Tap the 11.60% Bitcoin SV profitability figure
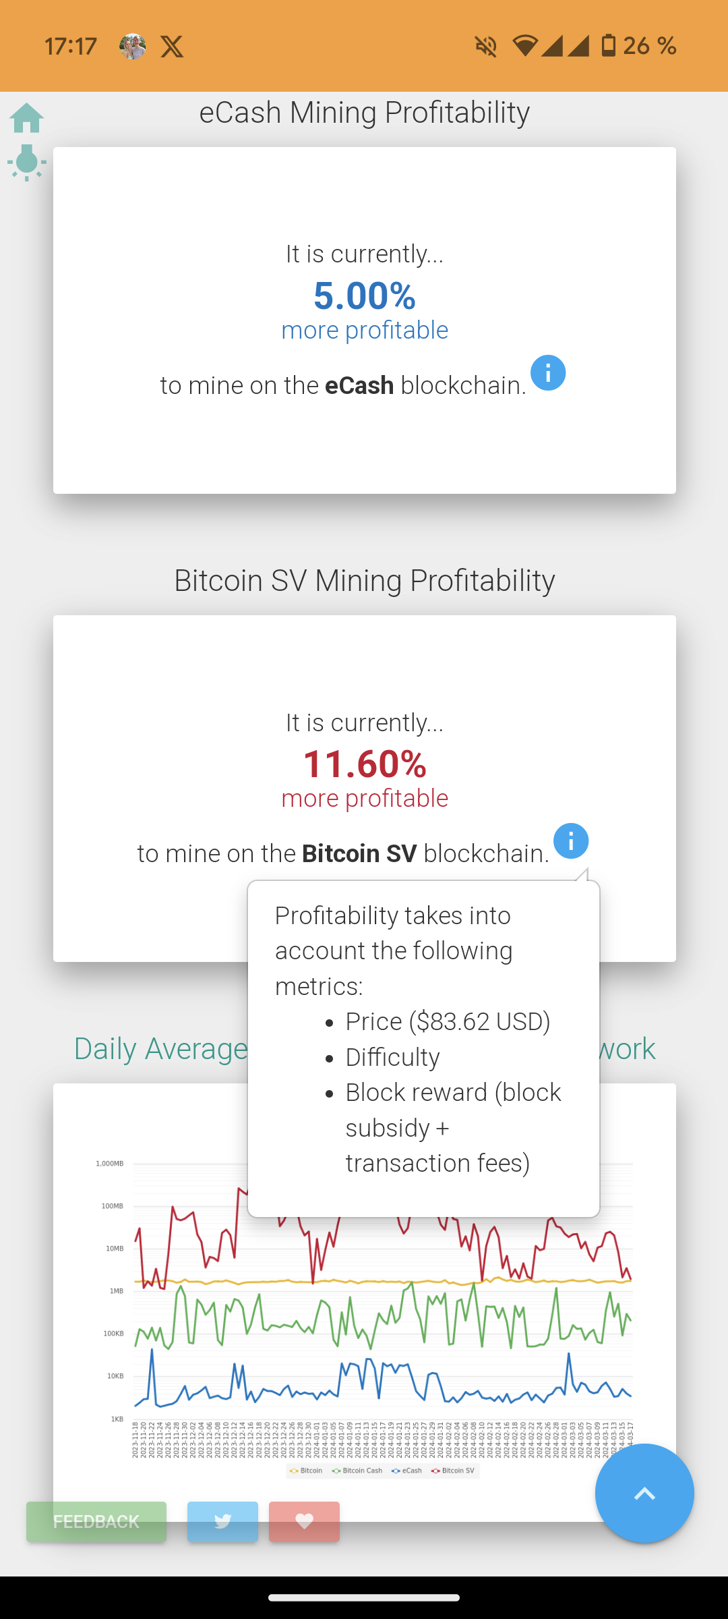Viewport: 728px width, 1619px height. [365, 764]
